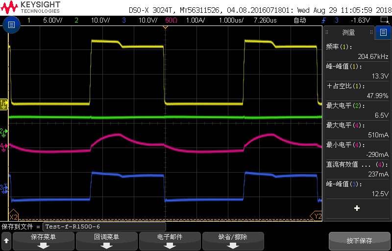Click the sidebar drag handle left of 测量

tap(327, 32)
